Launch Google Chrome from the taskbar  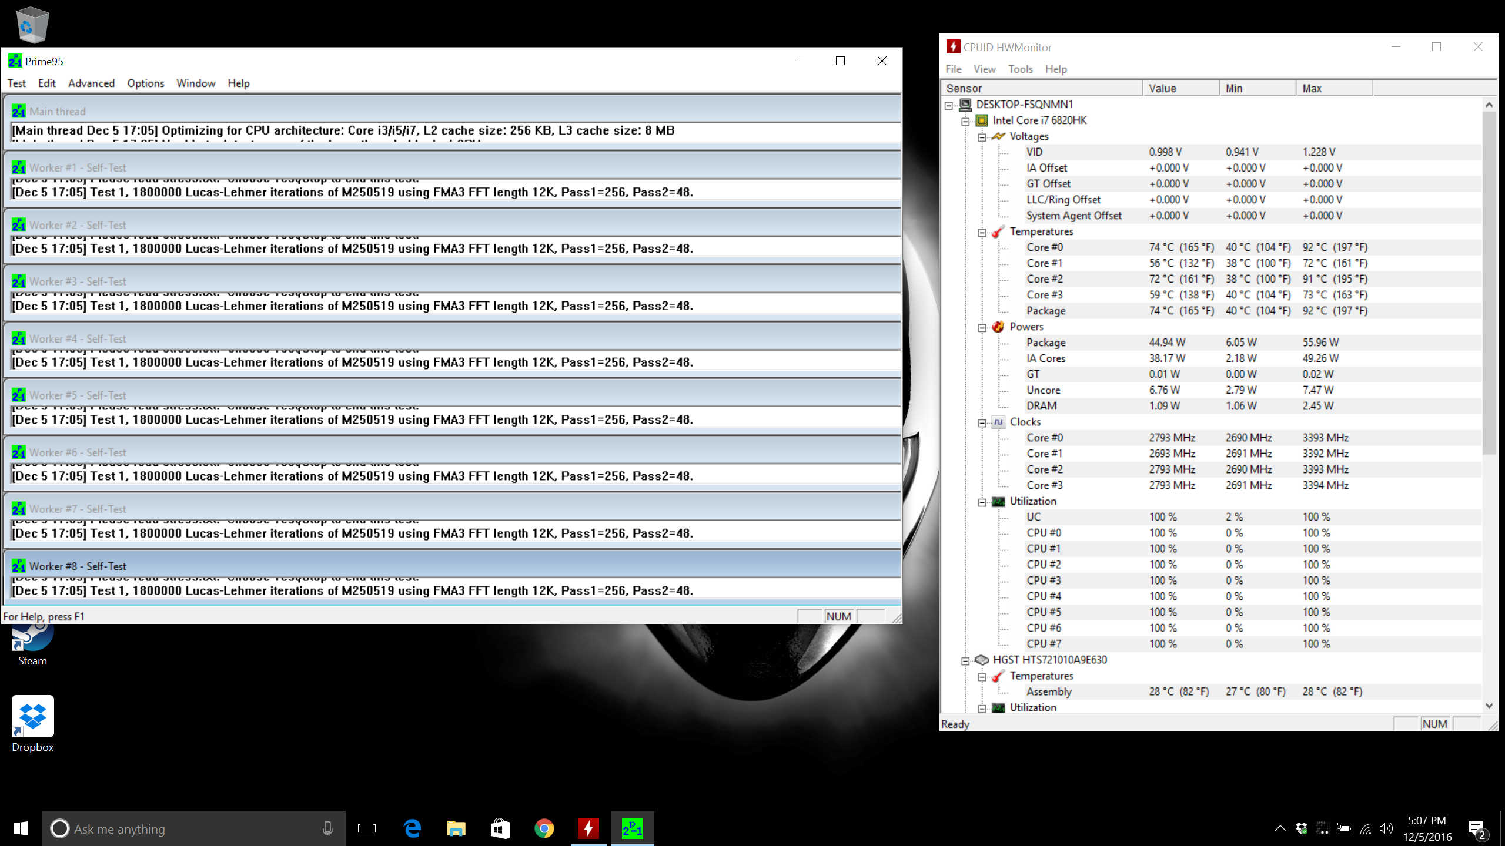544,828
